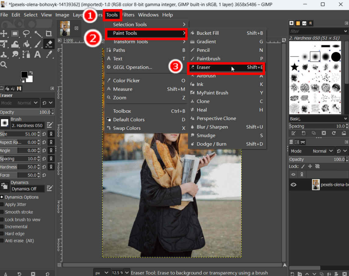349x276 pixels.
Task: Open the layer Mode dropdown set to Normal
Action: click(321, 151)
